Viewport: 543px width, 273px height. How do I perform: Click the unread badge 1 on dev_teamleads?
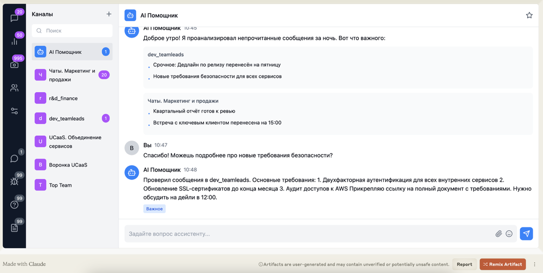click(106, 118)
